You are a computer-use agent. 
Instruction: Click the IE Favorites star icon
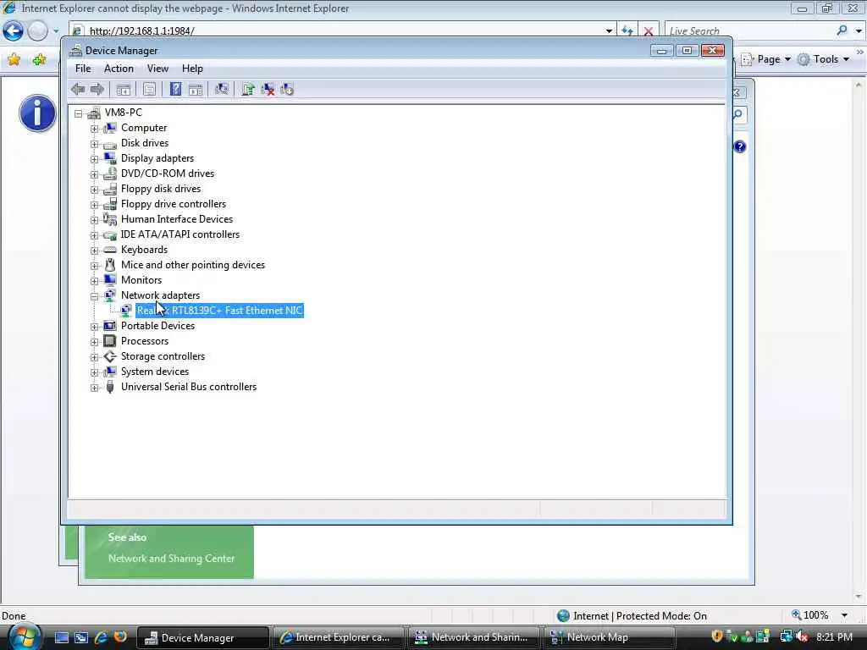tap(14, 59)
